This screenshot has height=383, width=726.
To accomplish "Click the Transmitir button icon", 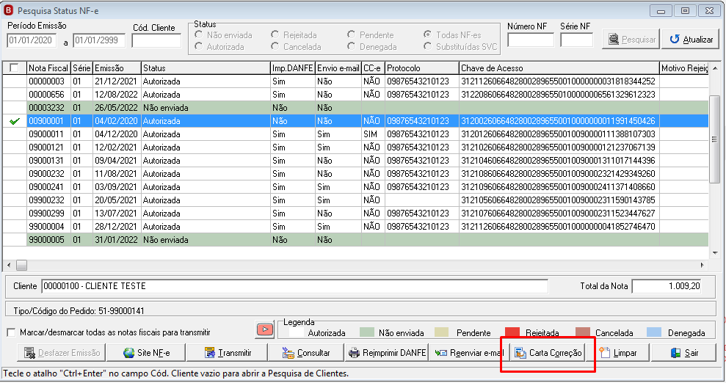I will click(x=210, y=353).
